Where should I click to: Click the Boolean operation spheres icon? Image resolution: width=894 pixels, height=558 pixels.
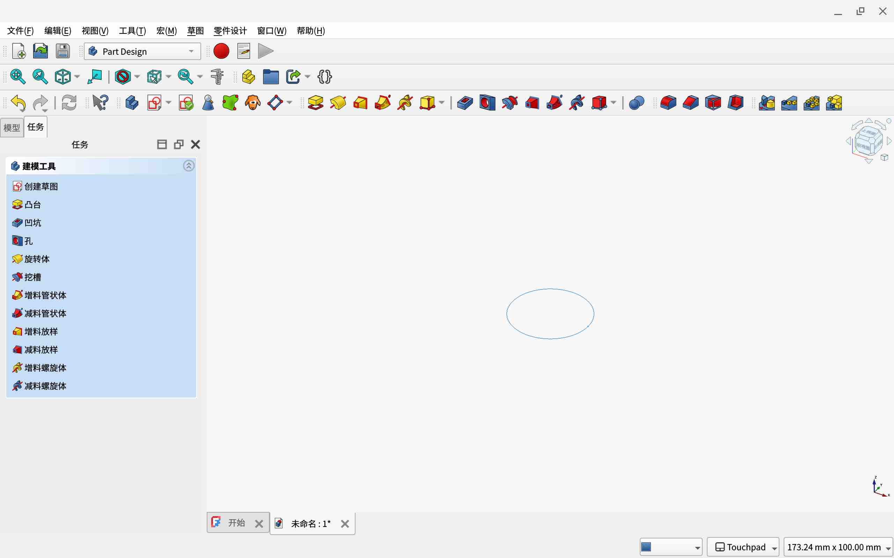(x=636, y=103)
